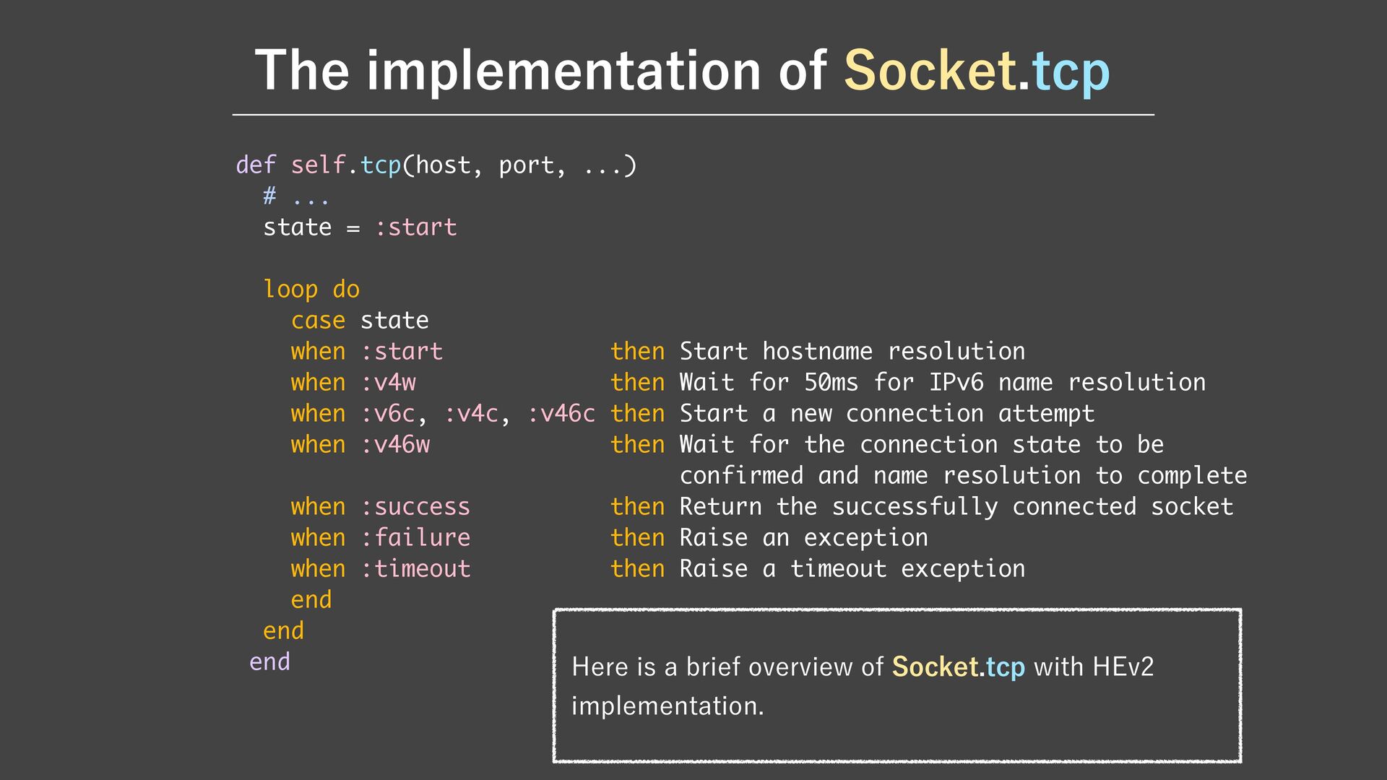The width and height of the screenshot is (1387, 780).
Task: Click the ':v4w' symbol
Action: [x=389, y=383]
